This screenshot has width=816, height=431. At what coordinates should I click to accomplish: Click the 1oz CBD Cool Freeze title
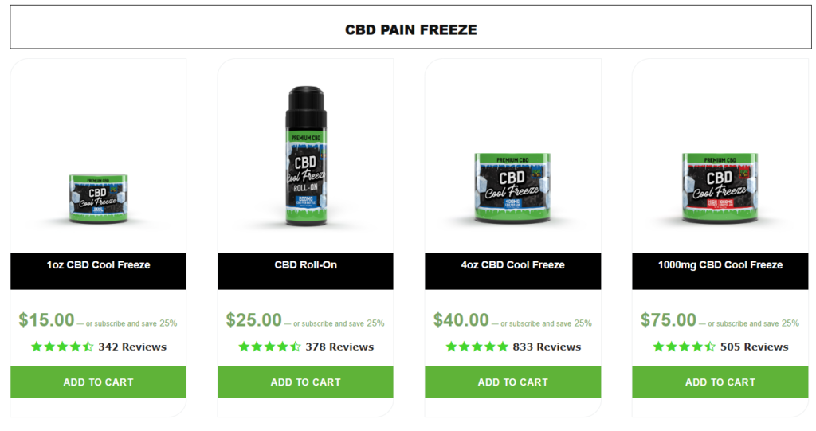[98, 265]
